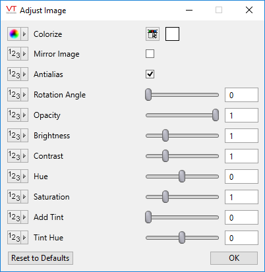Expand the Saturation data source arrow
Viewport: 265px width, 272px height.
[24, 197]
